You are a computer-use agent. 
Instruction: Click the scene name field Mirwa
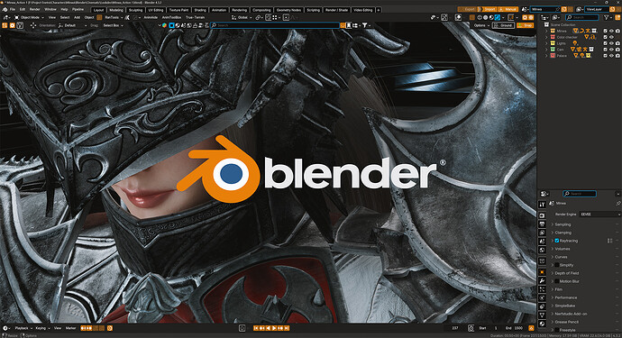point(545,9)
